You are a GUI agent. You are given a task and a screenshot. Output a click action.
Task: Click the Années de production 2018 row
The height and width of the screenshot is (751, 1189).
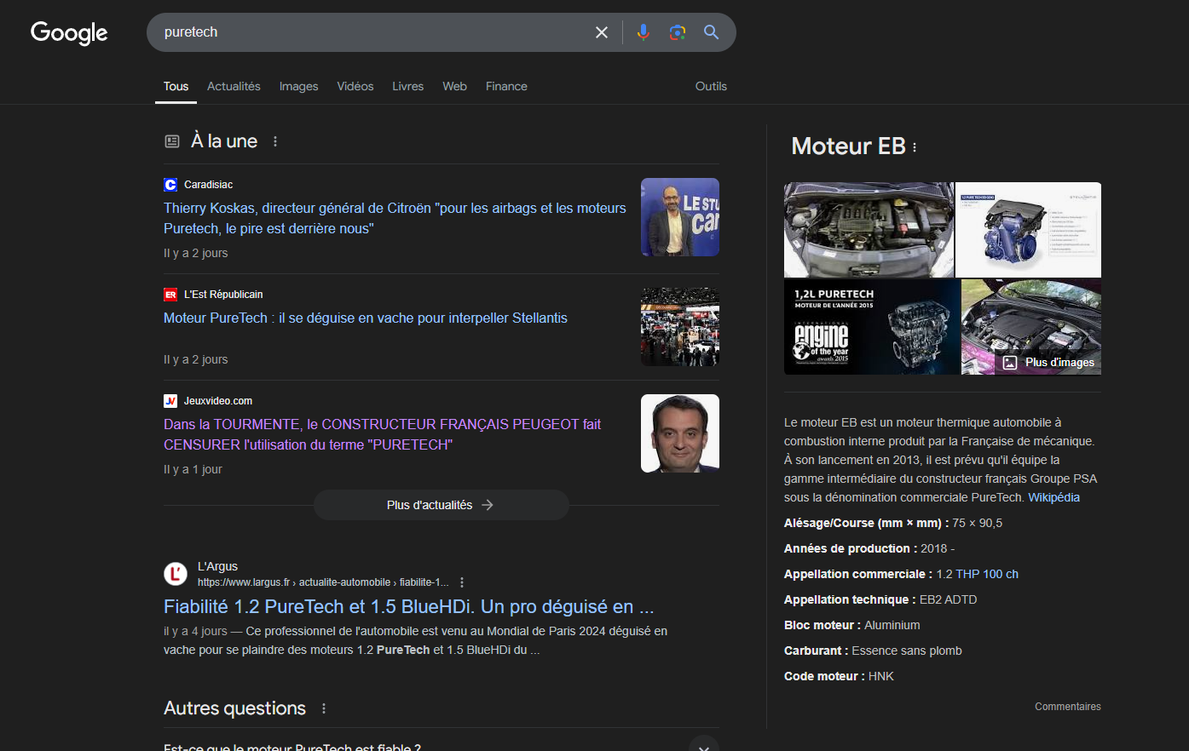coord(869,548)
